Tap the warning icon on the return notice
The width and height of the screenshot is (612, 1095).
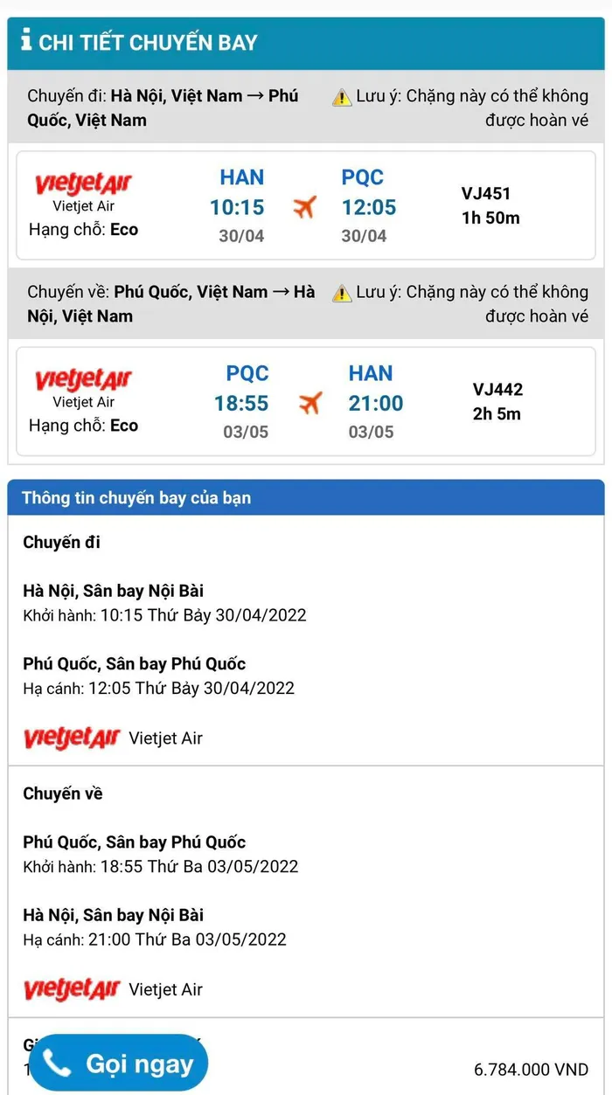click(x=342, y=293)
